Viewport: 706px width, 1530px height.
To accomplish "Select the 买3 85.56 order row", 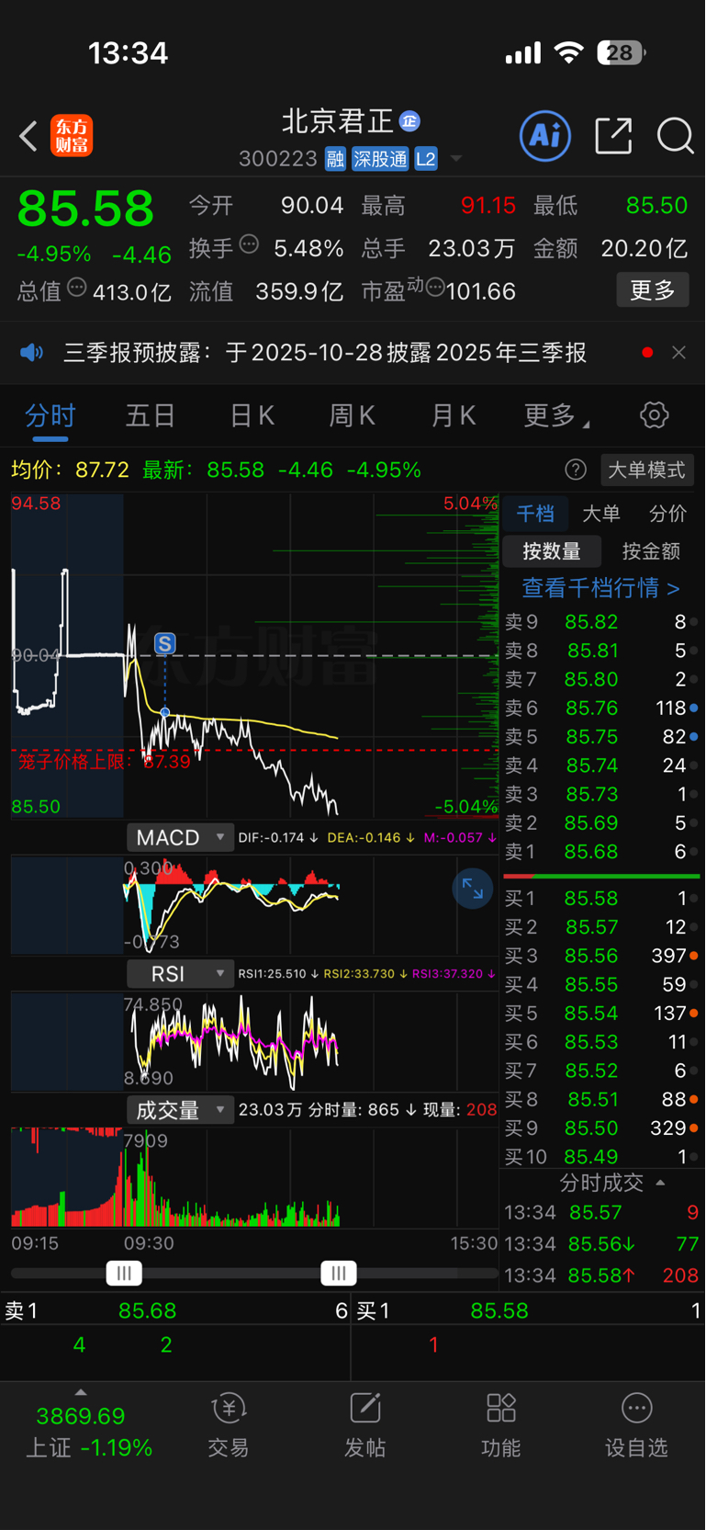I will click(601, 956).
